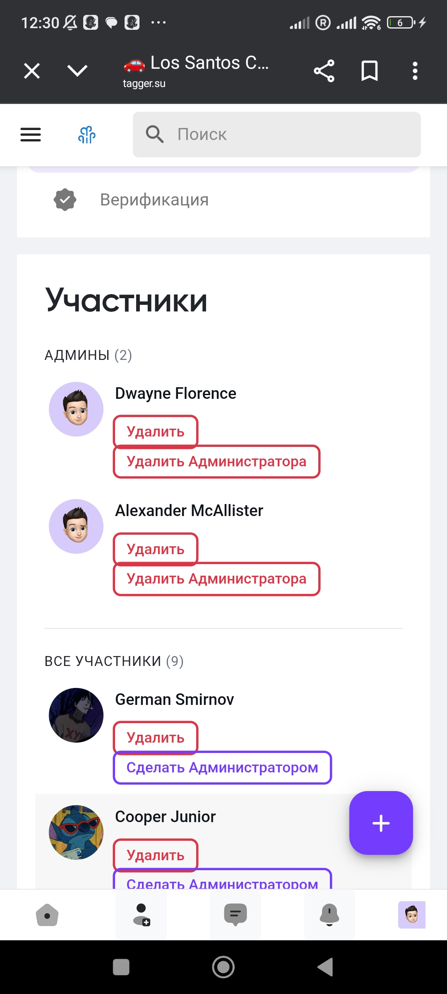The image size is (447, 994).
Task: Open the add-friend tab icon
Action: click(141, 914)
